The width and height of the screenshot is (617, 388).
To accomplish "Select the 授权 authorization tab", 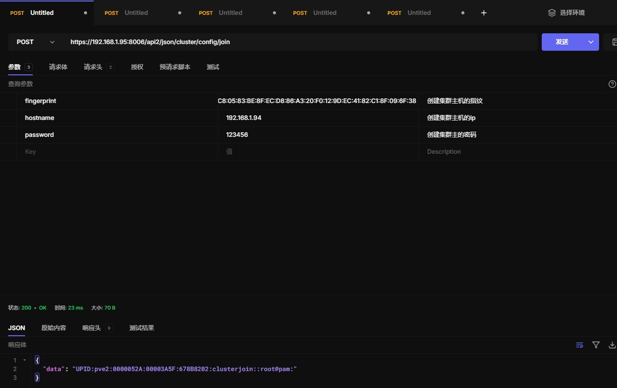I will tap(137, 67).
